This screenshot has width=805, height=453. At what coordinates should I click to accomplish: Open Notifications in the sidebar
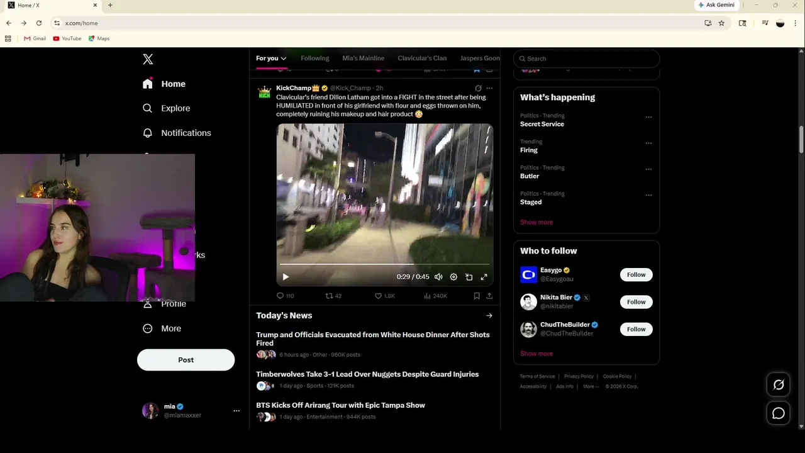pyautogui.click(x=177, y=133)
